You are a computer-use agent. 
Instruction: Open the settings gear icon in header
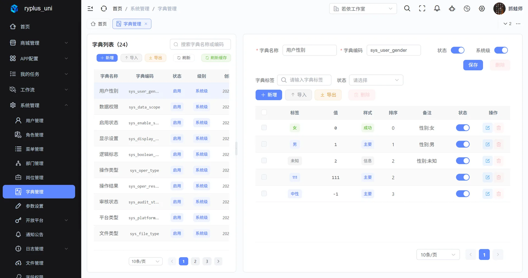click(x=482, y=9)
